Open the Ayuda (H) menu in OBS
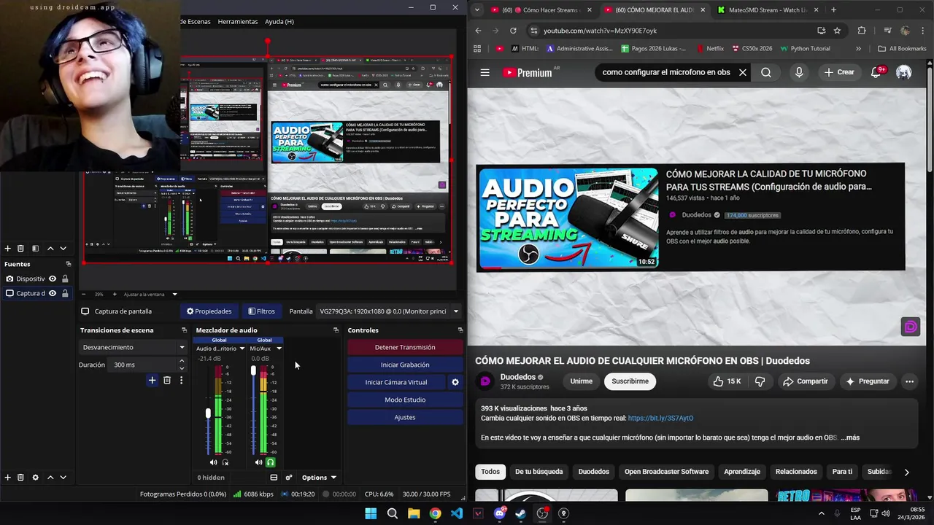The width and height of the screenshot is (934, 525). click(279, 21)
